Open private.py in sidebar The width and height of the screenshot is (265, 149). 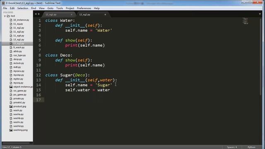tap(19, 99)
